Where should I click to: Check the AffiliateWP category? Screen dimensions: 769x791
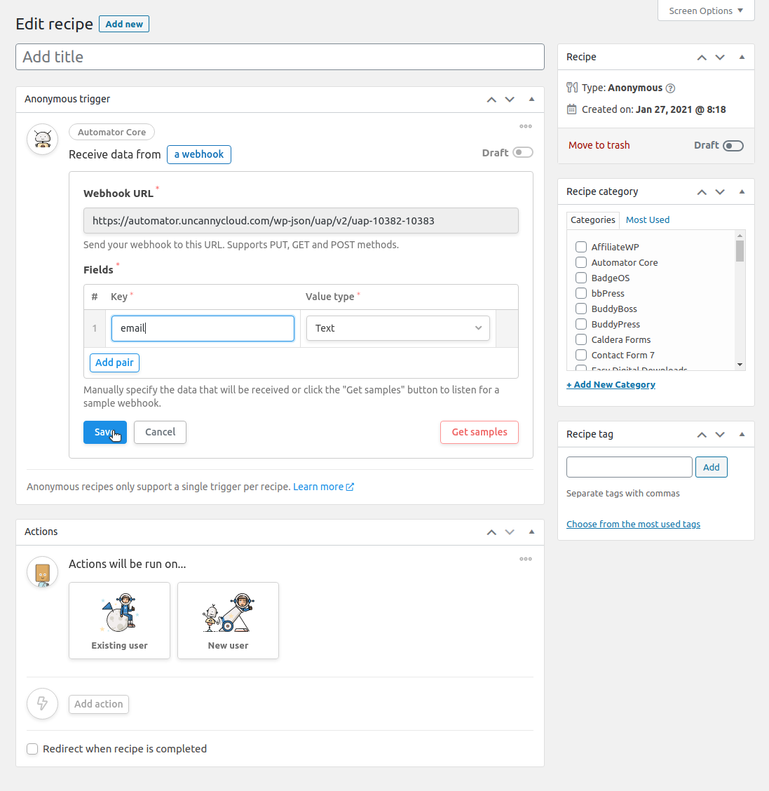point(581,247)
